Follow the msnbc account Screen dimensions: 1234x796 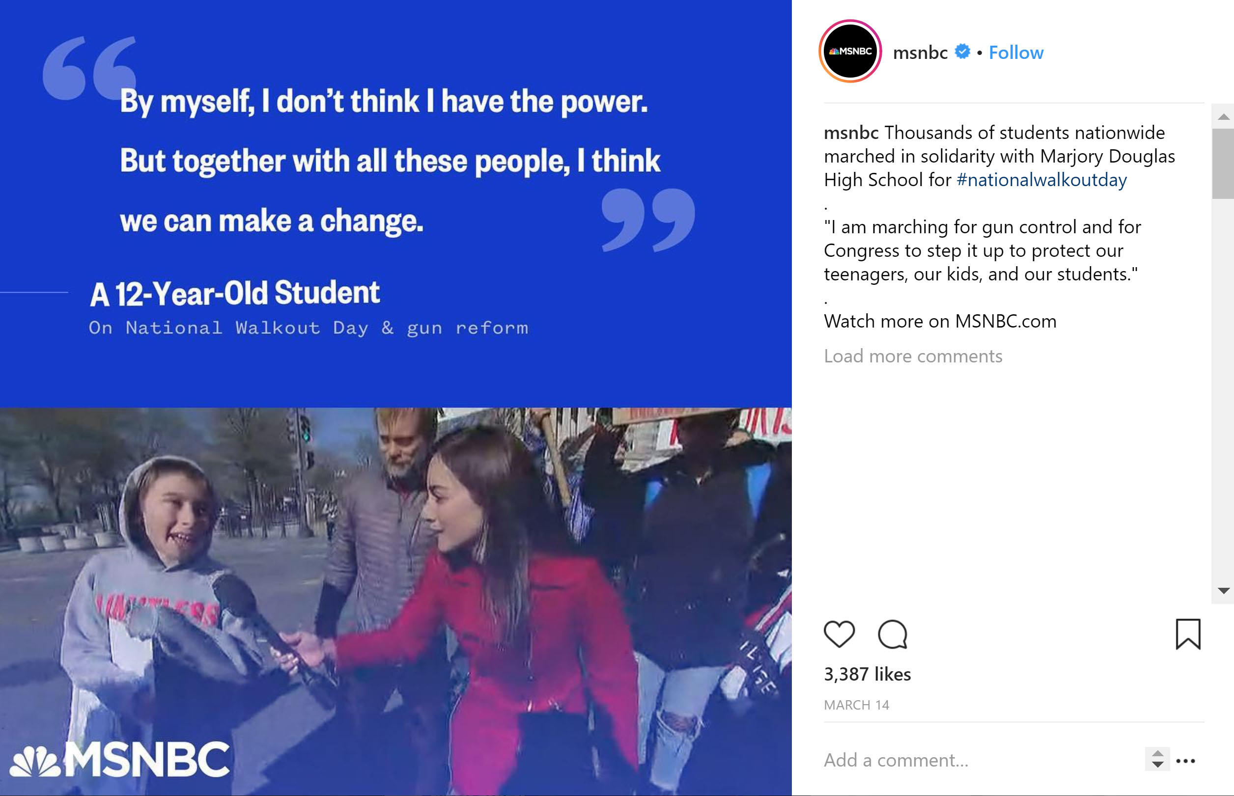point(1016,52)
